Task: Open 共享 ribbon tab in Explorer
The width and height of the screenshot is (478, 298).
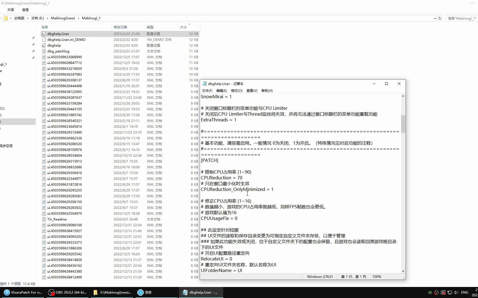Action: tap(11, 10)
